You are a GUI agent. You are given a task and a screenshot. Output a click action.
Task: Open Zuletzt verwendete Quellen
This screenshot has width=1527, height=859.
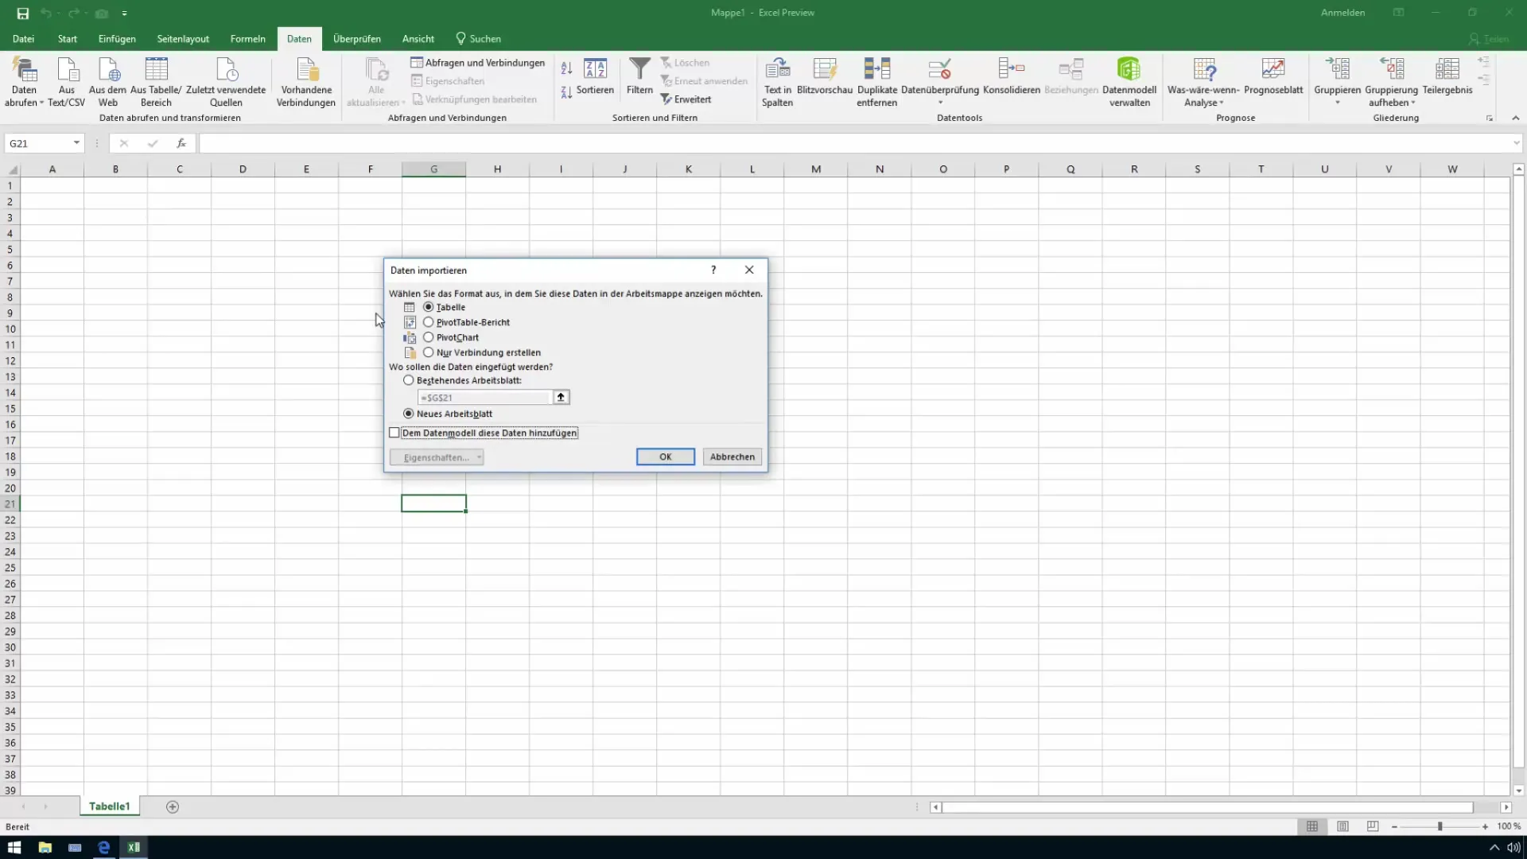click(226, 82)
